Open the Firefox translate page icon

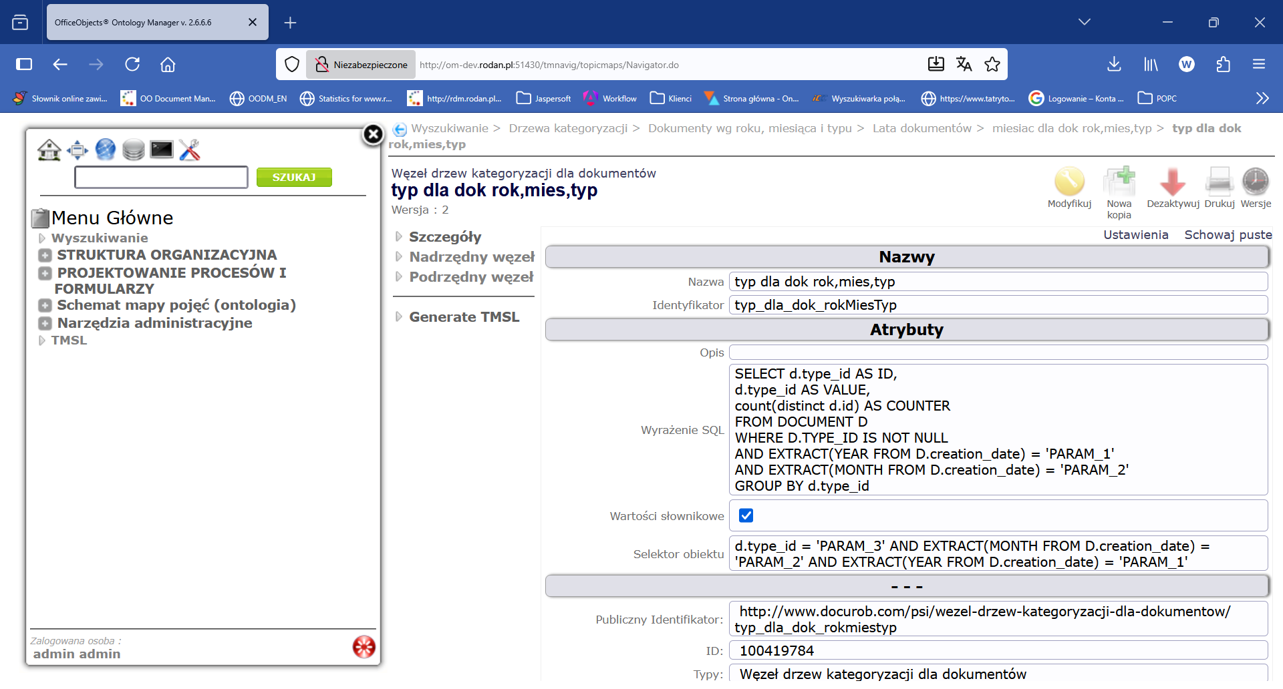[964, 64]
